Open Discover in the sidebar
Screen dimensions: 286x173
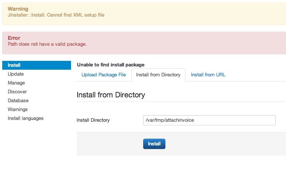17,92
